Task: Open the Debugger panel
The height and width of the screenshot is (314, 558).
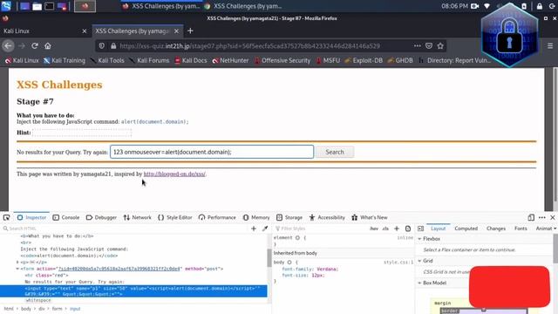Action: pos(101,217)
